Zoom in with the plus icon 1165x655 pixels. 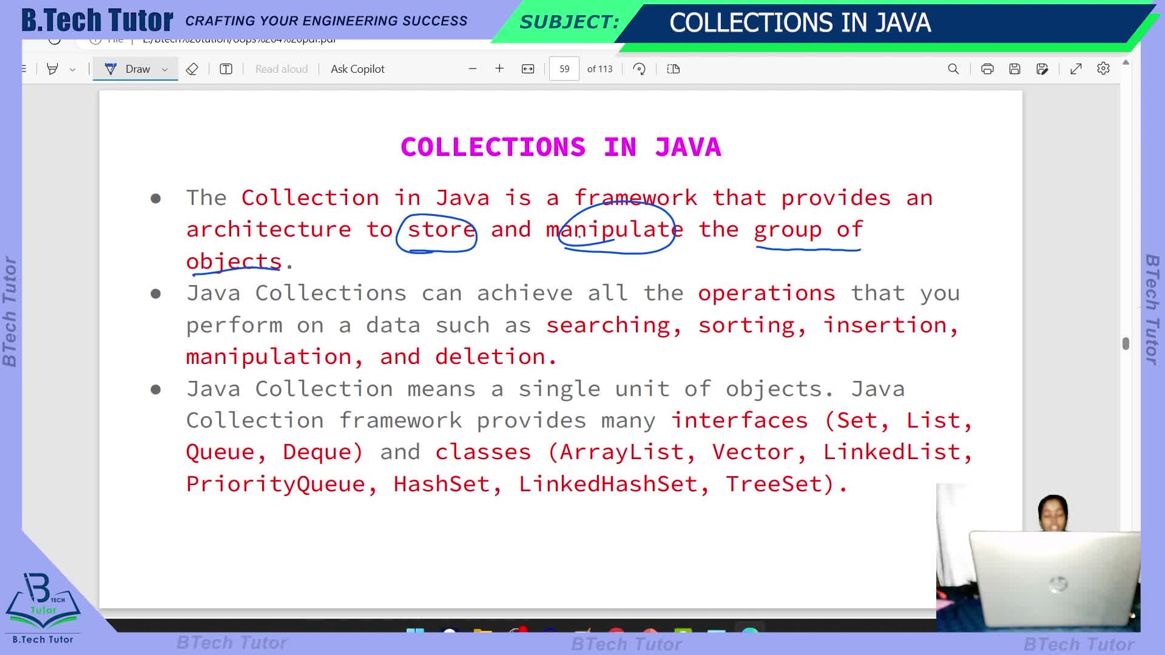(499, 69)
